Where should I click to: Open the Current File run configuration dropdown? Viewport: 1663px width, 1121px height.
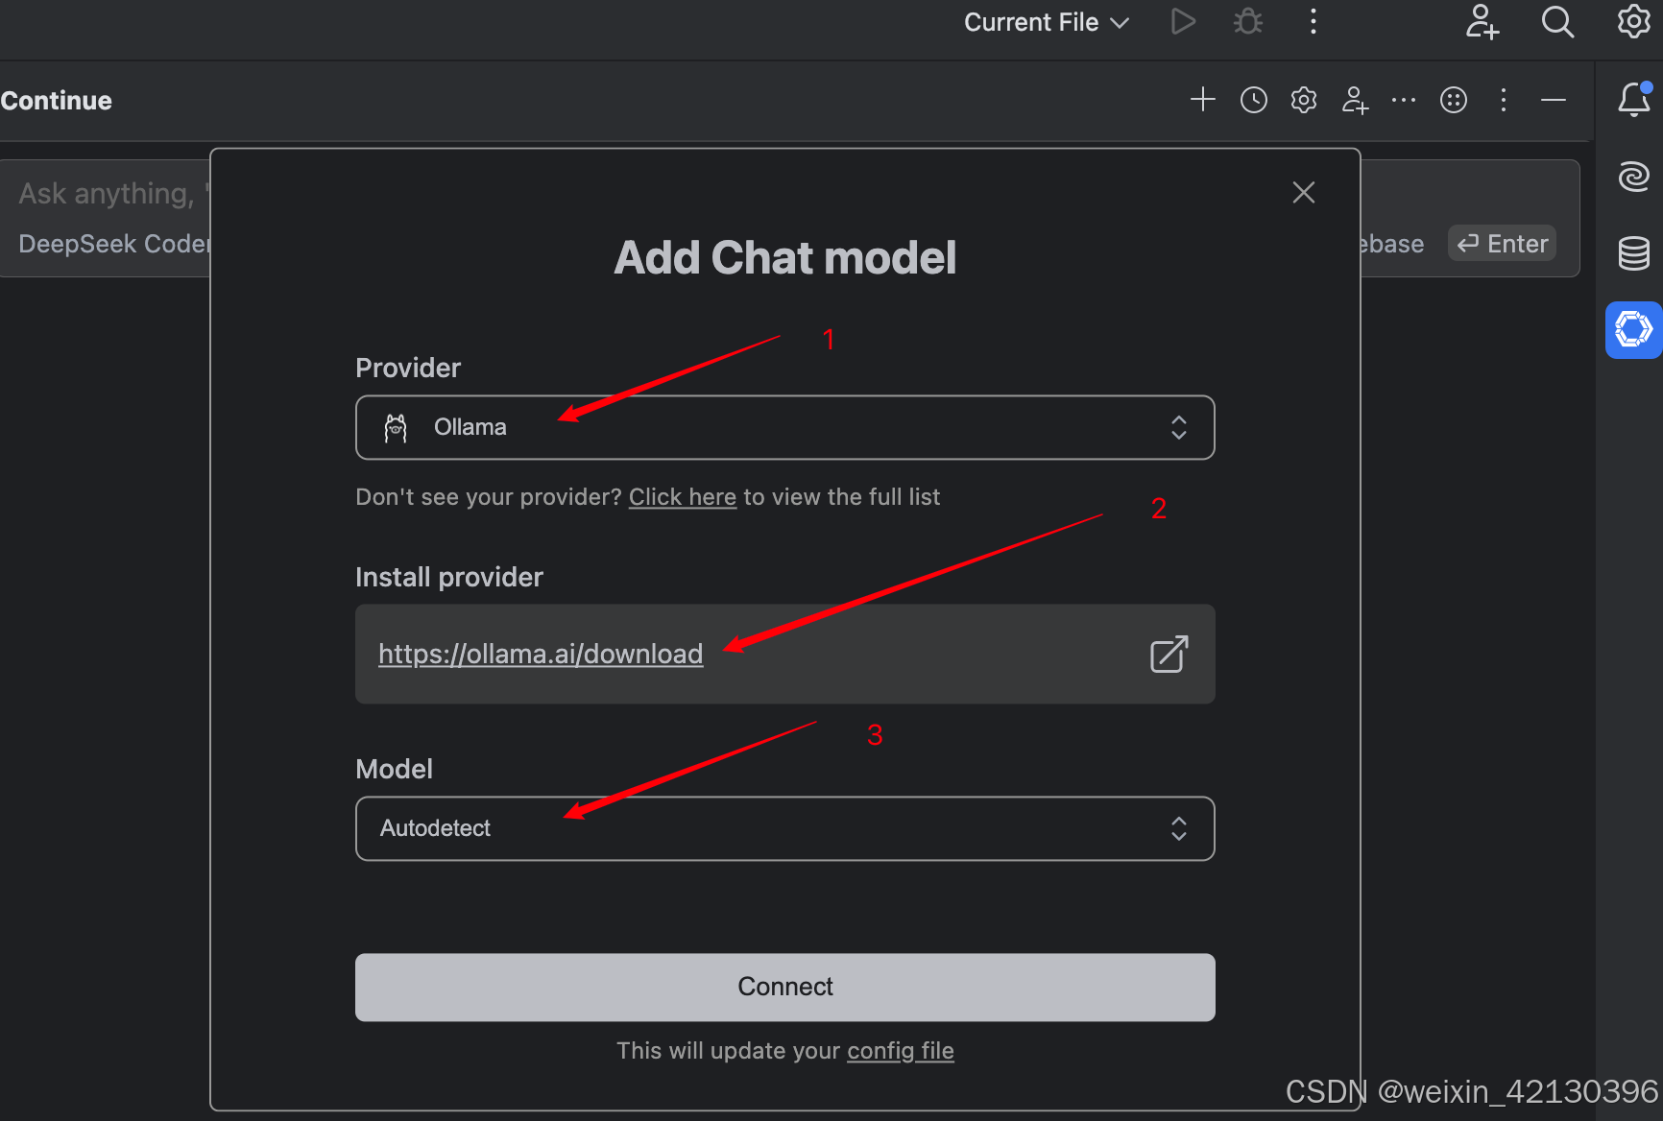click(x=1046, y=22)
